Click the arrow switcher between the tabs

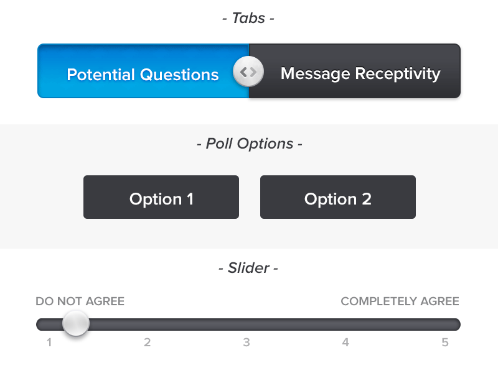(x=248, y=71)
